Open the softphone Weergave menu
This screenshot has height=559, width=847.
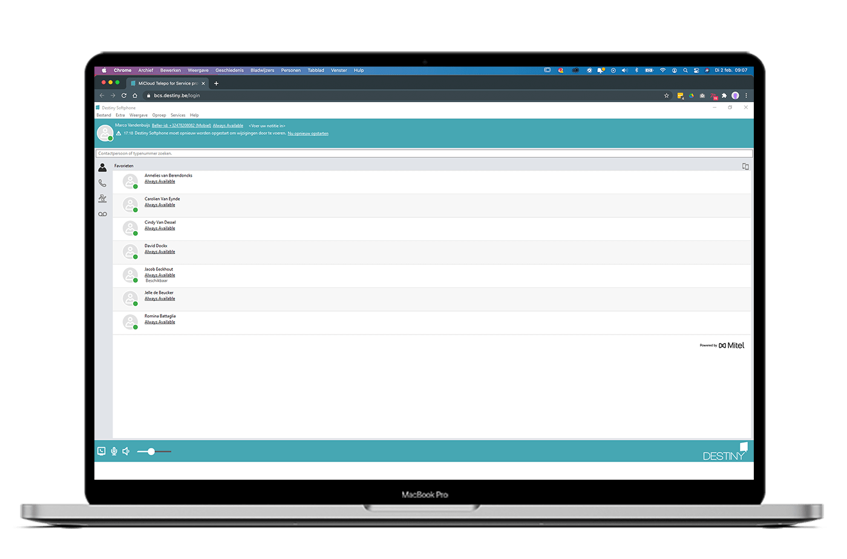(x=139, y=115)
